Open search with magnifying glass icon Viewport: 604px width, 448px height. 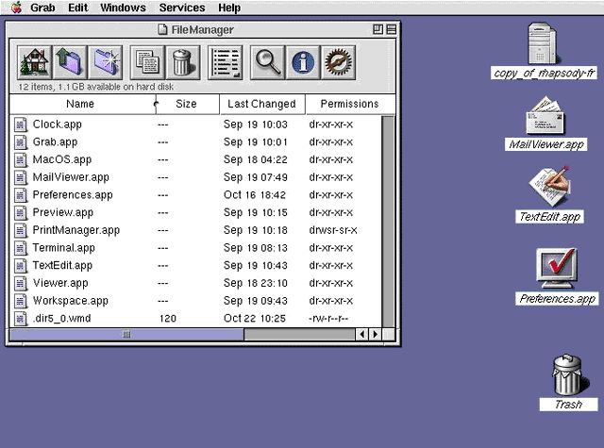tap(268, 62)
